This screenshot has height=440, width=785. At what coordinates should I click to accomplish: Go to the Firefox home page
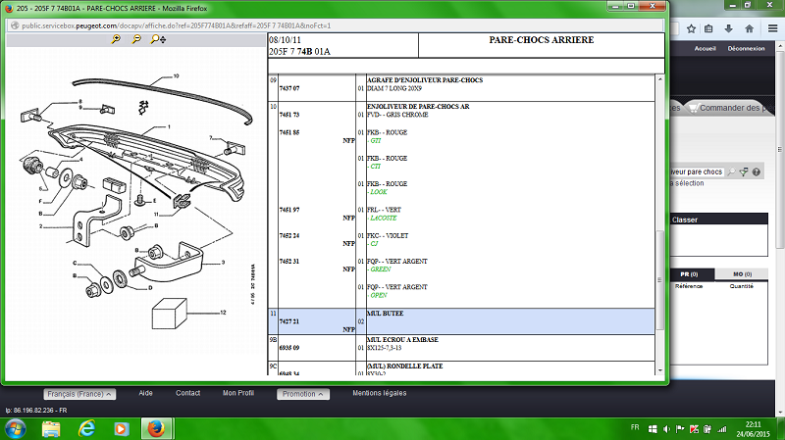(749, 29)
